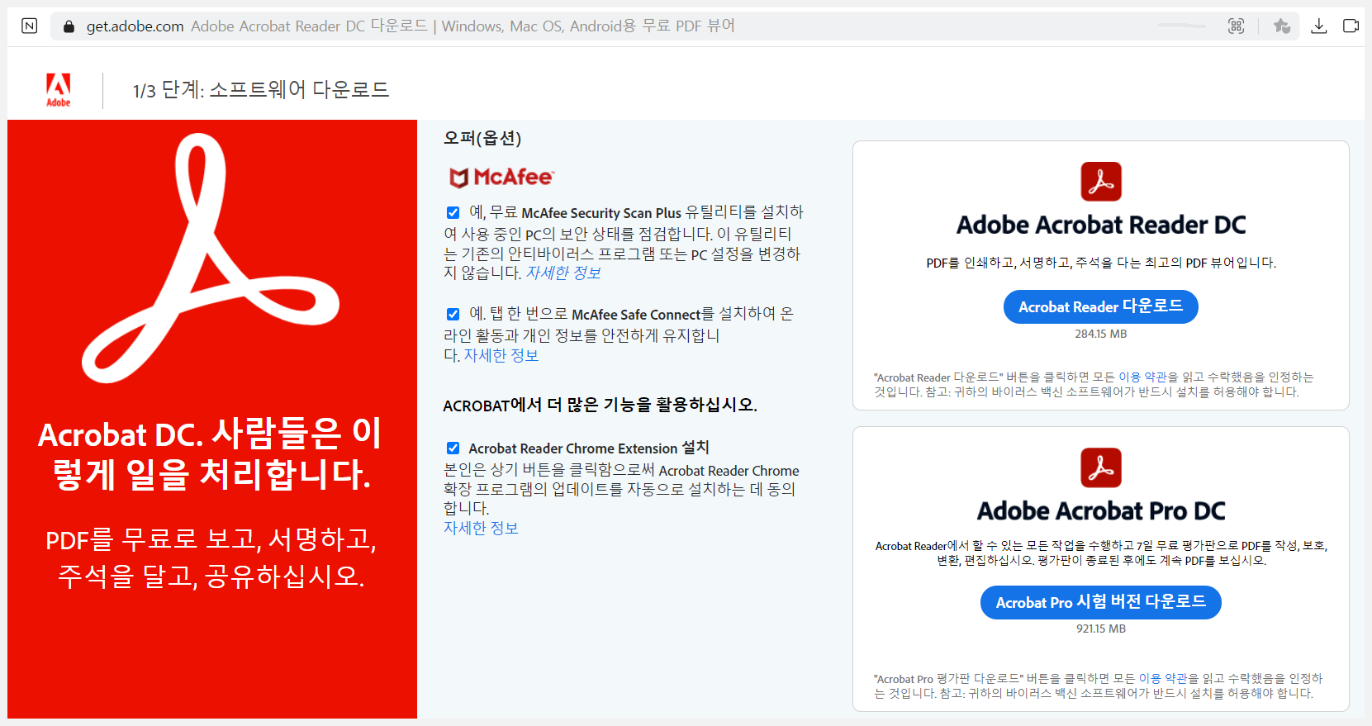Screen dimensions: 1372x726
Task: Click the padlock site security icon
Action: click(69, 26)
